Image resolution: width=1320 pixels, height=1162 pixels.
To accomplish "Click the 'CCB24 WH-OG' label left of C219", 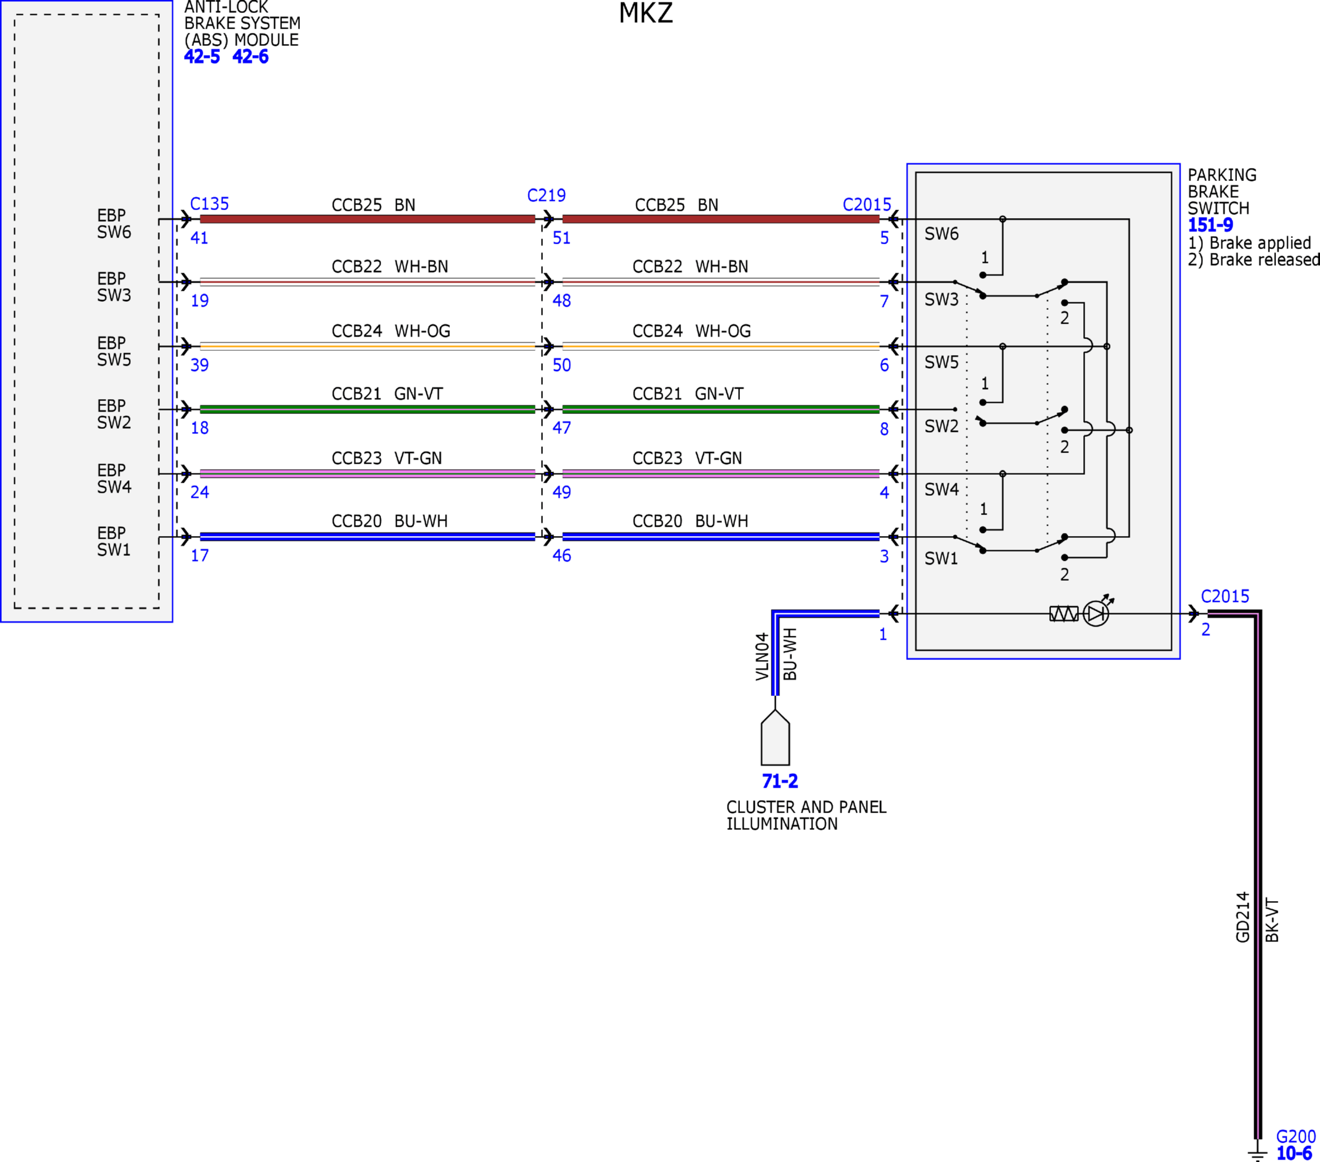I will coord(390,332).
